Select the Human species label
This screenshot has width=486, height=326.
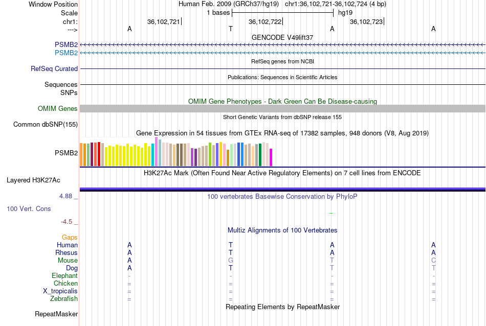point(67,245)
